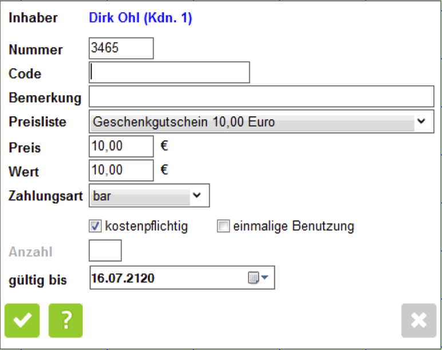Click the Preis amount field
442x350 pixels.
[x=121, y=146]
